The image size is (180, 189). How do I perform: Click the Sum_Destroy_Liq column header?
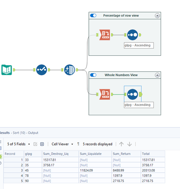click(x=60, y=154)
